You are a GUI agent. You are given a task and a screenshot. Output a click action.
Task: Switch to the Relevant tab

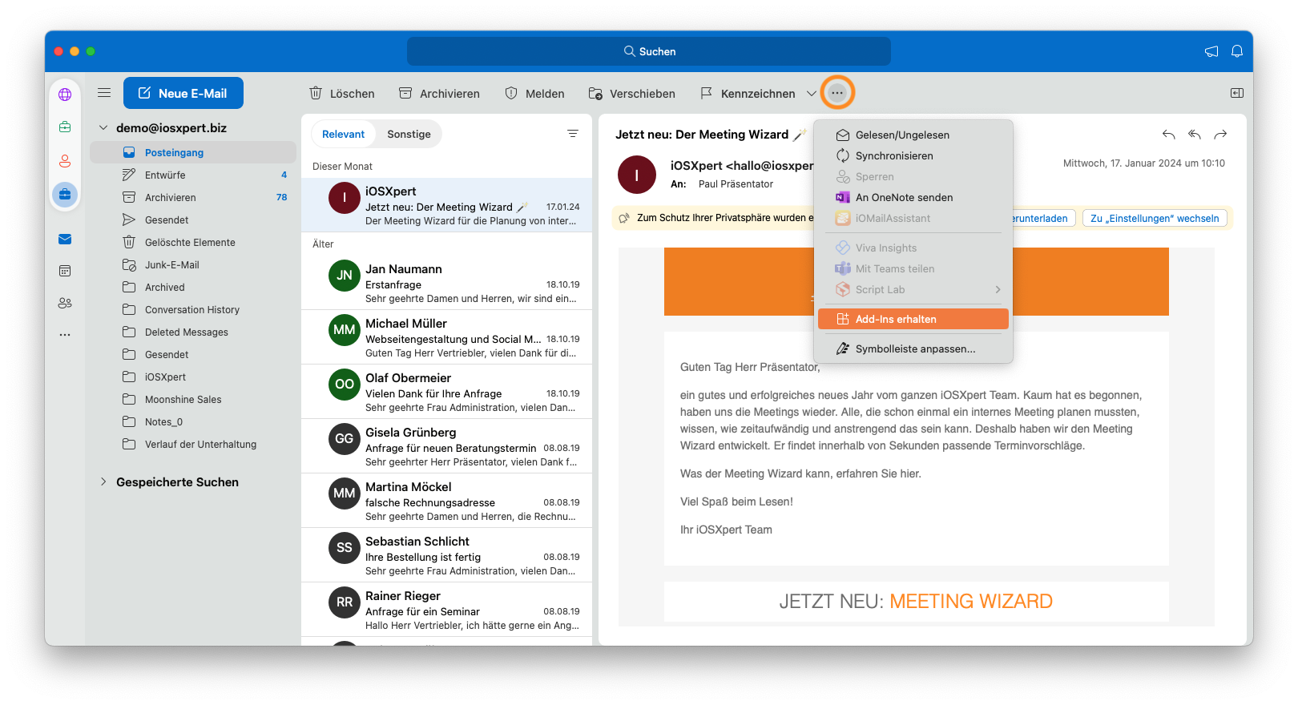[x=343, y=134]
